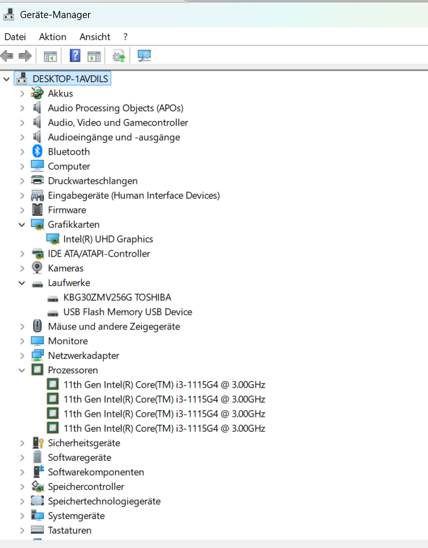Screen dimensions: 428x548
Task: Open the Datei menu
Action: tap(15, 37)
